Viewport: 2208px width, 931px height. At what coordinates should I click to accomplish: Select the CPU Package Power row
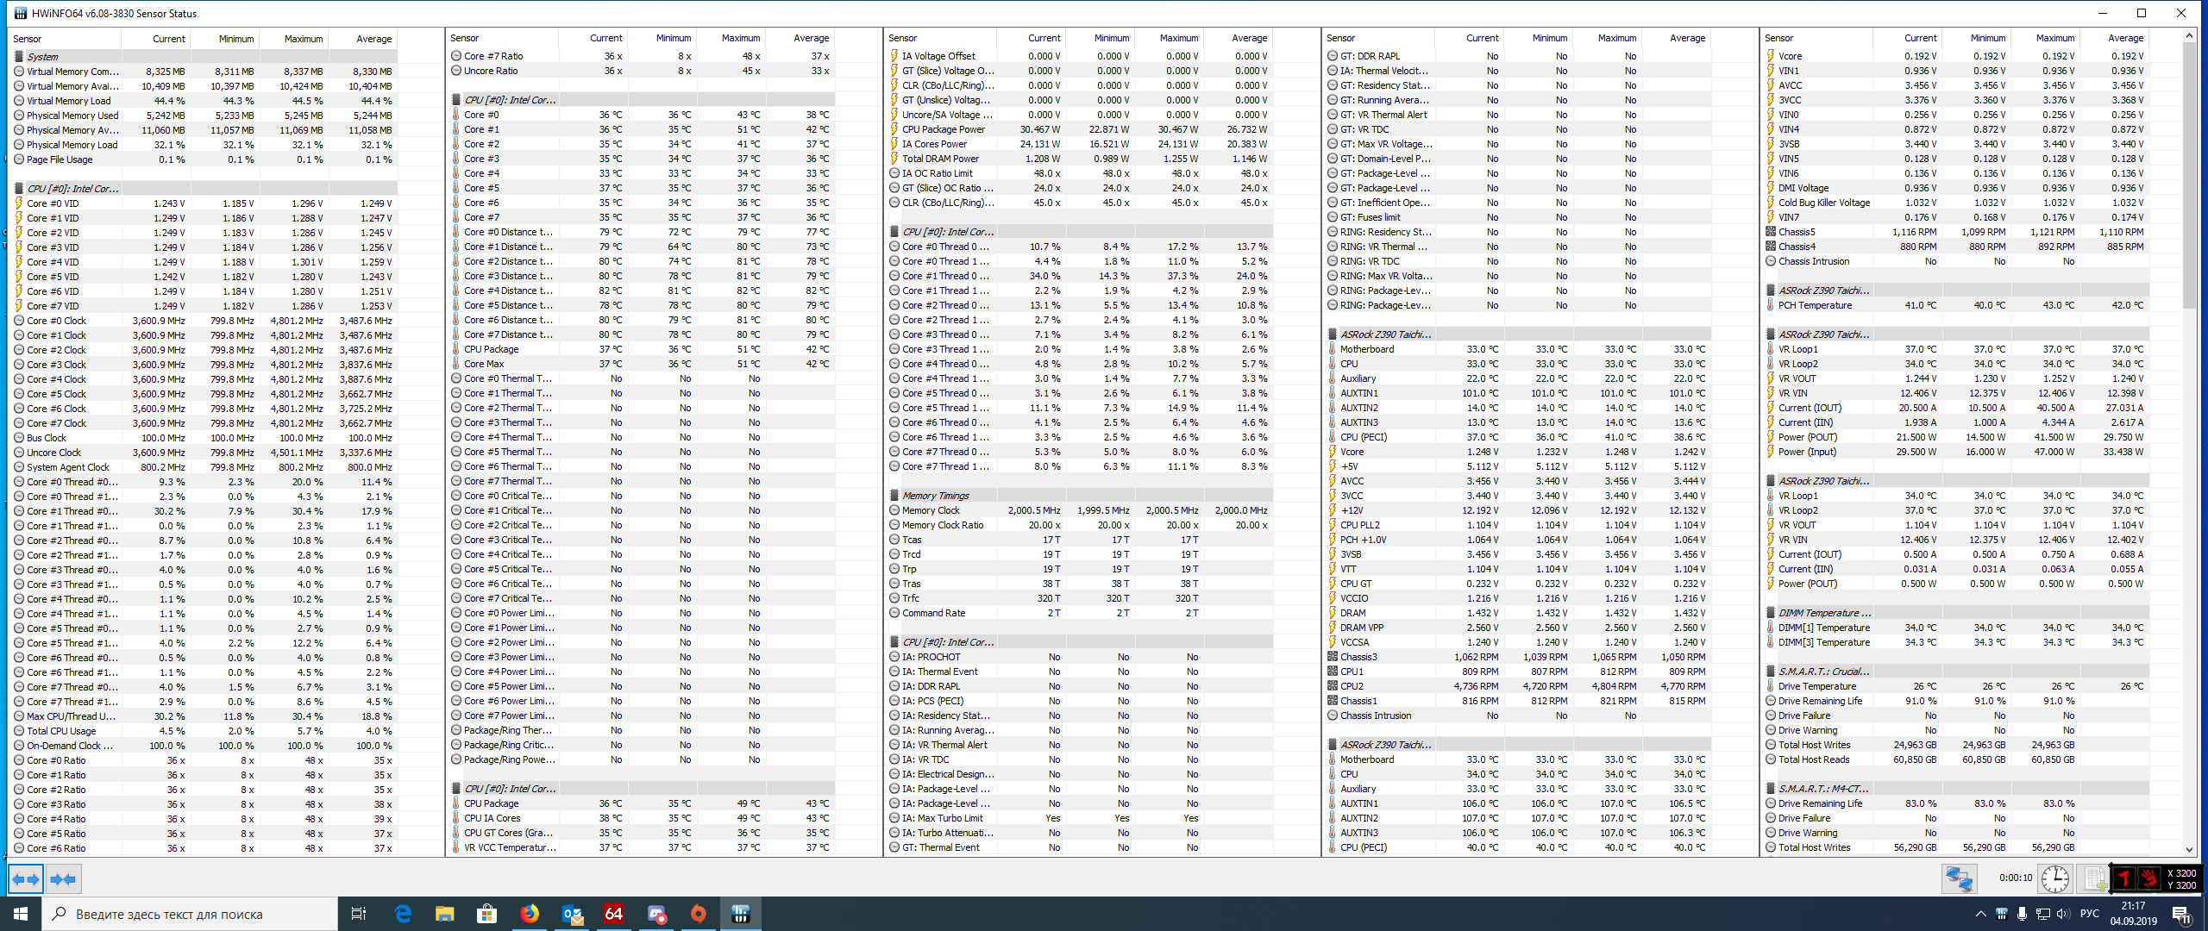[944, 129]
